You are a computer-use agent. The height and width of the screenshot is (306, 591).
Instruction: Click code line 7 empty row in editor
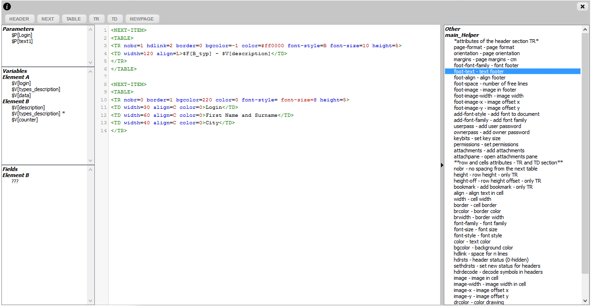tap(234, 77)
